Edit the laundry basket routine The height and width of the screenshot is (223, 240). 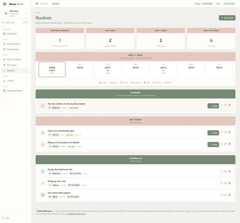click(225, 105)
